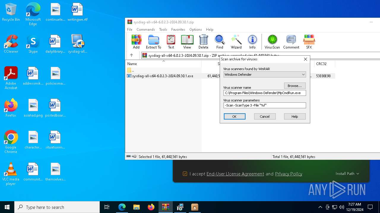The height and width of the screenshot is (213, 380).
Task: Select asiahad.png desktop file
Action: pos(33,108)
